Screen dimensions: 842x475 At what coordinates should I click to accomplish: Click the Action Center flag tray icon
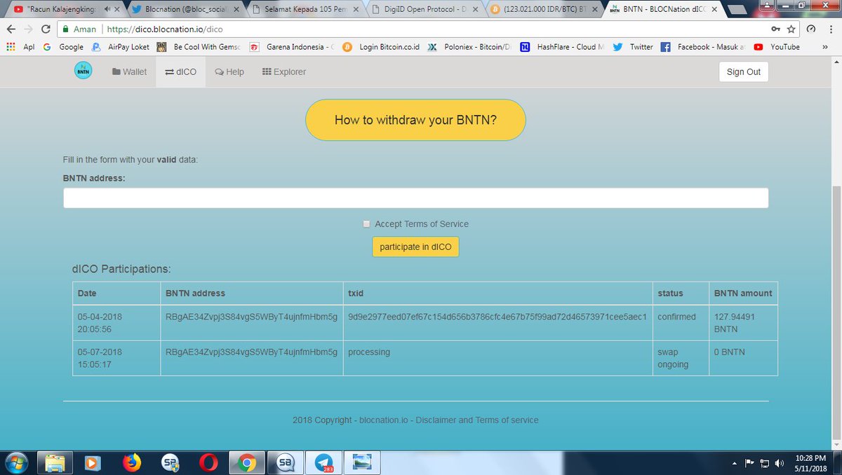[749, 463]
